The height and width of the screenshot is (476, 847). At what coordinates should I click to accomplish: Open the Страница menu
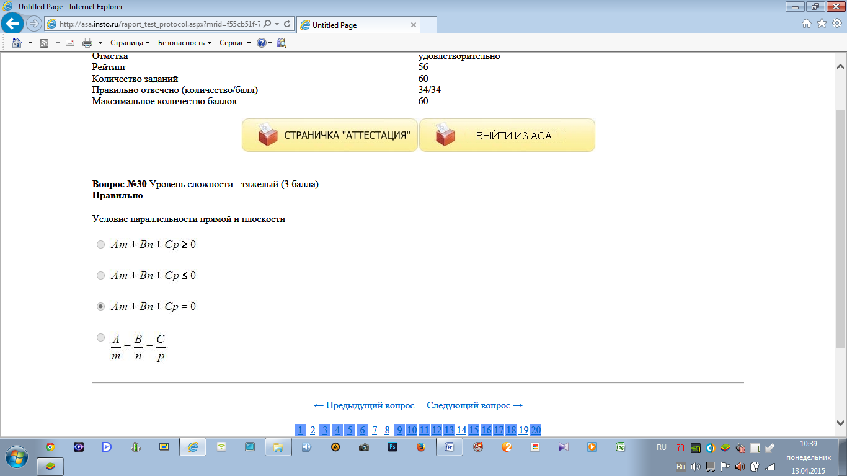tap(130, 43)
